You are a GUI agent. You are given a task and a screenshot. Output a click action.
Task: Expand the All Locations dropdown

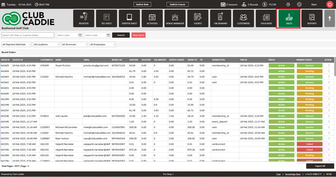46,44
